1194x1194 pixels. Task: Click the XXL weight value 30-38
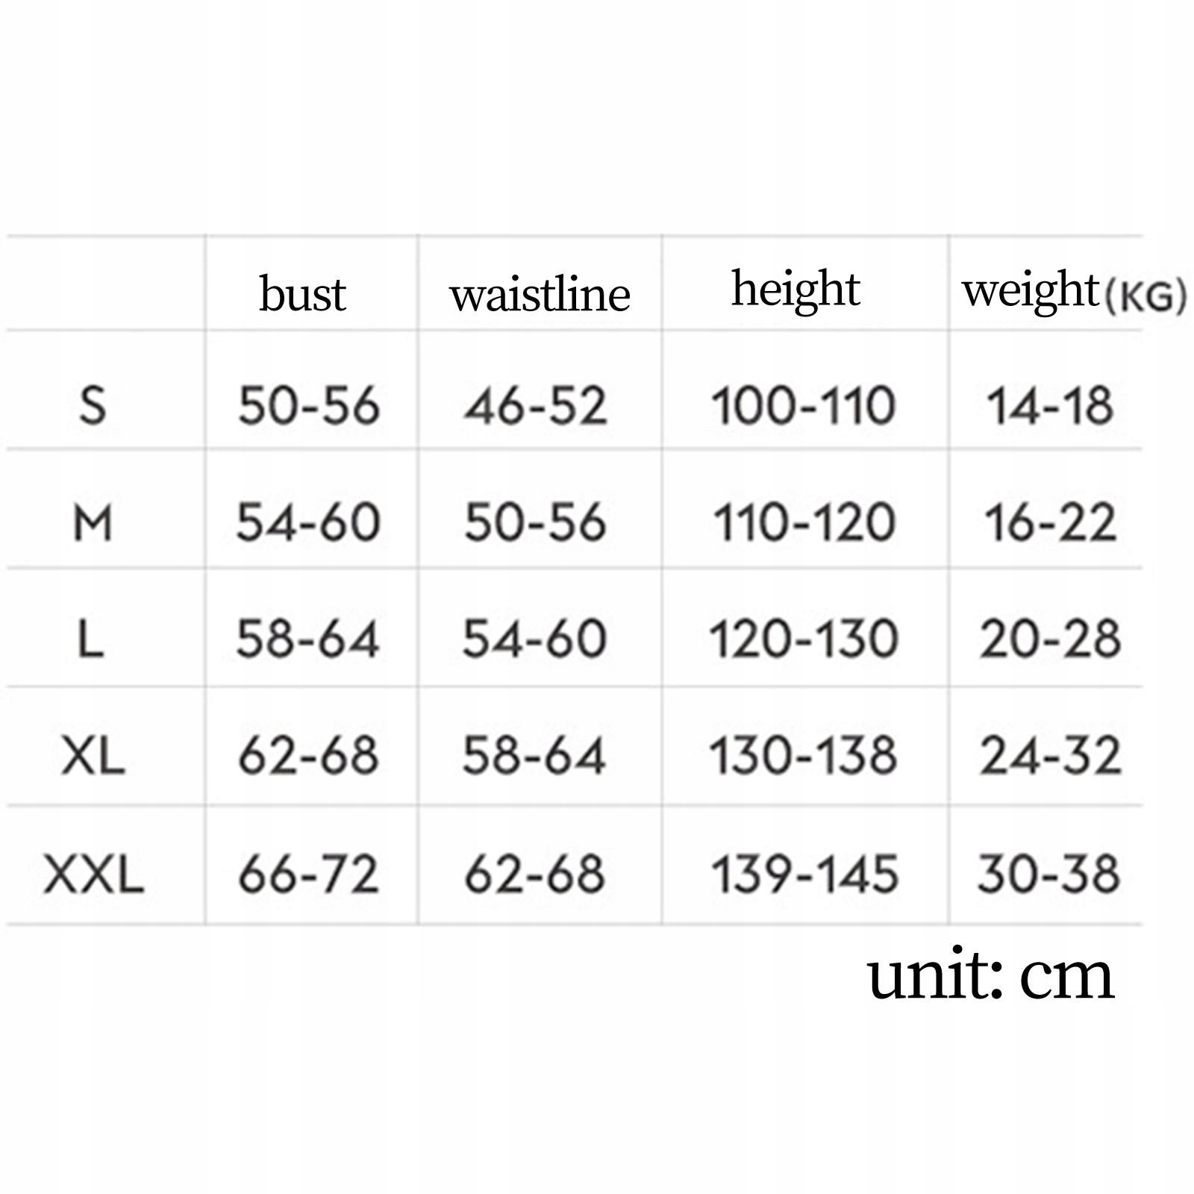pos(1048,874)
